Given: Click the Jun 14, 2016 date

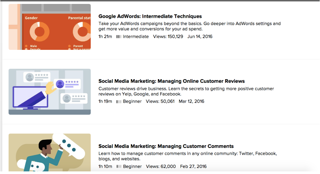Looking at the screenshot, I should point(200,36).
